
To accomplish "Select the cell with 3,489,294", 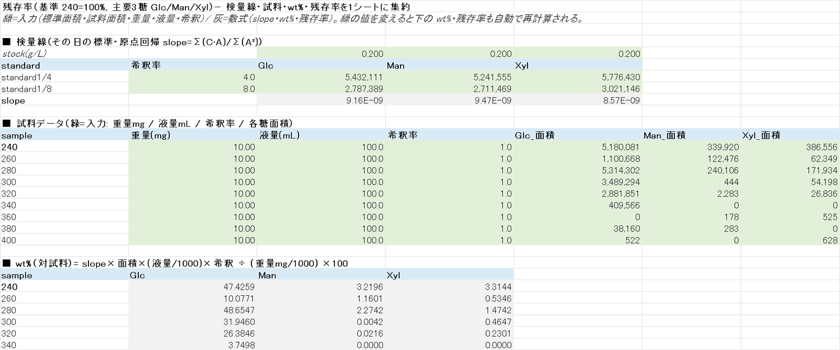I will coord(578,182).
